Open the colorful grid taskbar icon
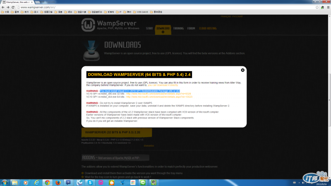The width and height of the screenshot is (331, 186). click(x=133, y=183)
